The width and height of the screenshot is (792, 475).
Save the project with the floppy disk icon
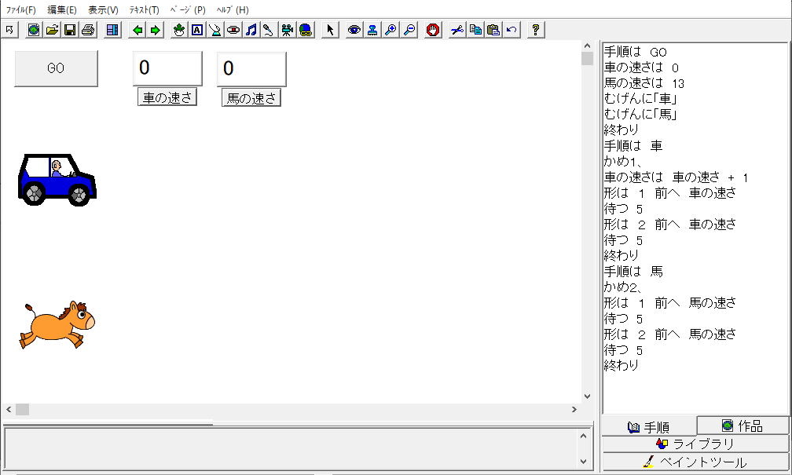[x=69, y=30]
